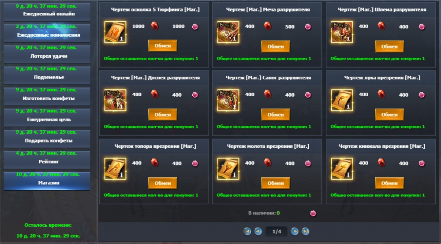Click the Destroyer Boots blueprint icon

pos(228,100)
